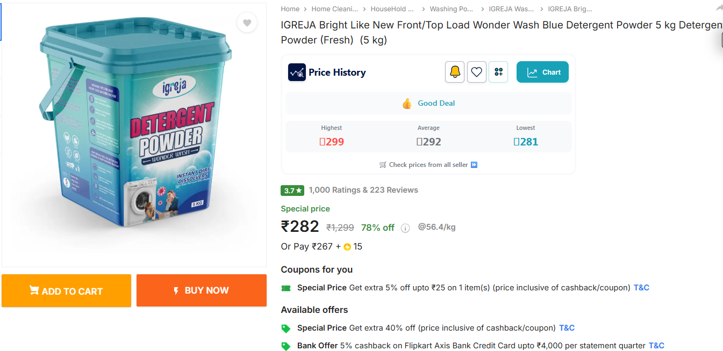This screenshot has height=351, width=723.
Task: Click the detergent bucket product image
Action: tap(134, 135)
